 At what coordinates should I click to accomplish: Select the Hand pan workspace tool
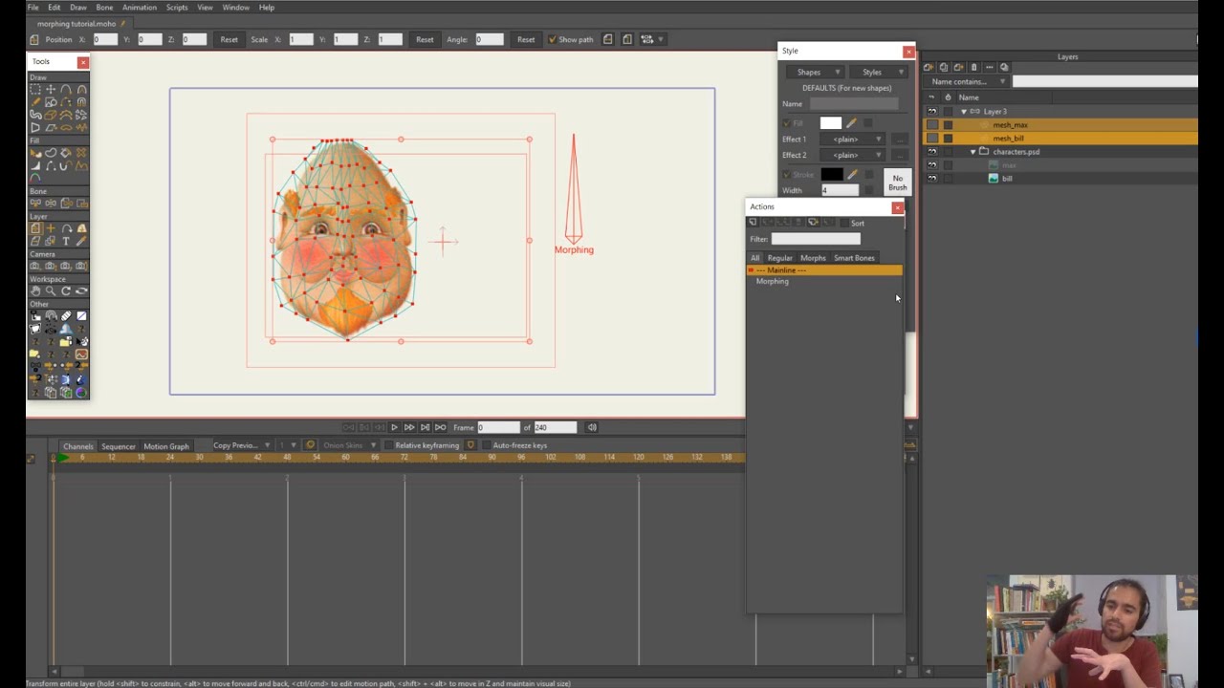[x=35, y=290]
